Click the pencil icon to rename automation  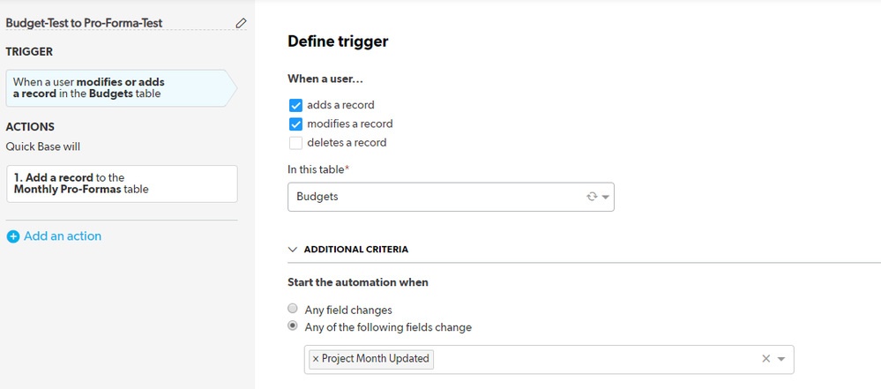click(241, 23)
